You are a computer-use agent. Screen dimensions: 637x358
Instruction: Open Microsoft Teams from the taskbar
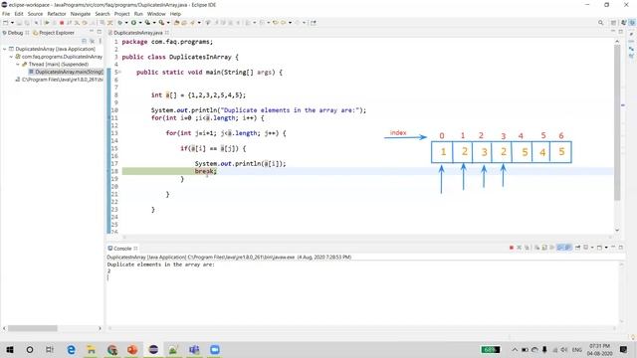[194, 349]
